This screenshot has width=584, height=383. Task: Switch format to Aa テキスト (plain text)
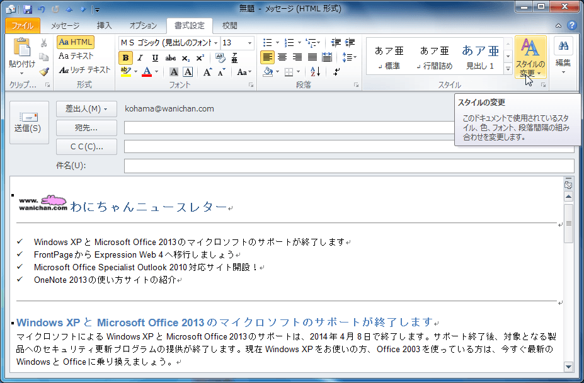(x=76, y=56)
